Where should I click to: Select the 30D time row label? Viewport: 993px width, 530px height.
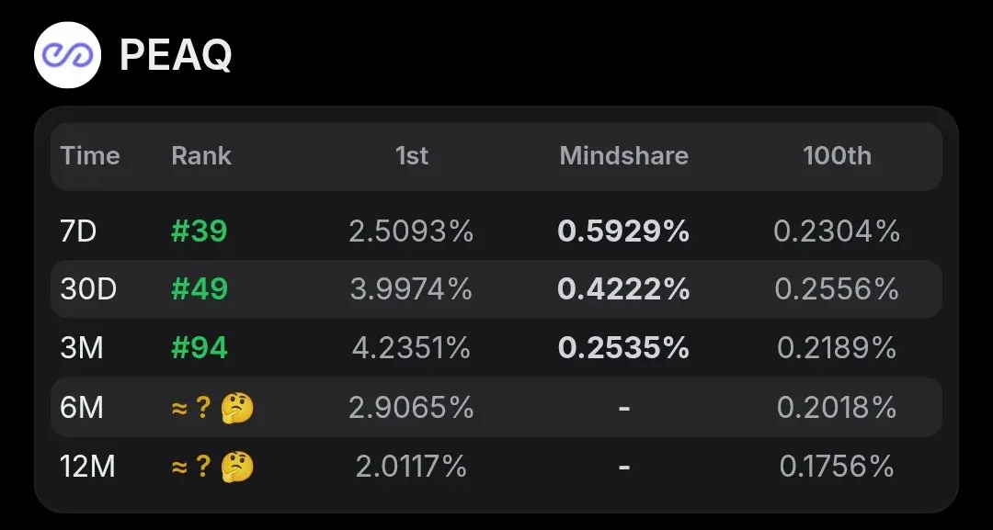pyautogui.click(x=88, y=289)
